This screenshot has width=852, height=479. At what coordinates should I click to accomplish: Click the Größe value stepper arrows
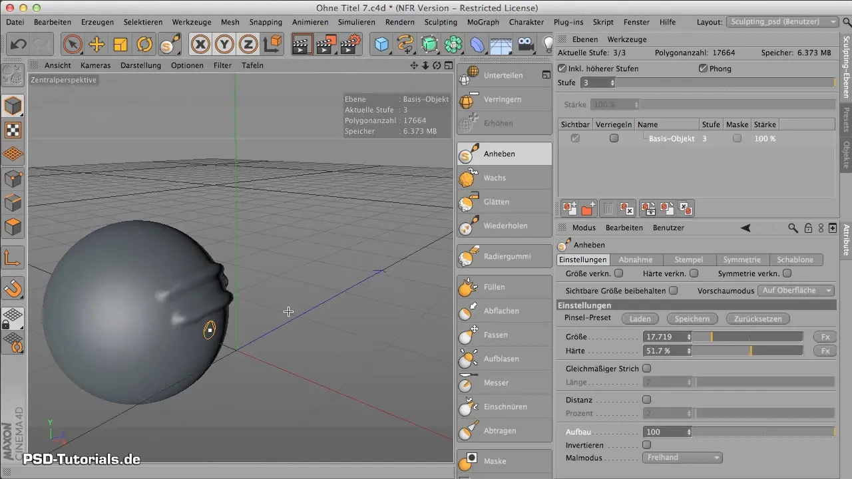click(689, 337)
